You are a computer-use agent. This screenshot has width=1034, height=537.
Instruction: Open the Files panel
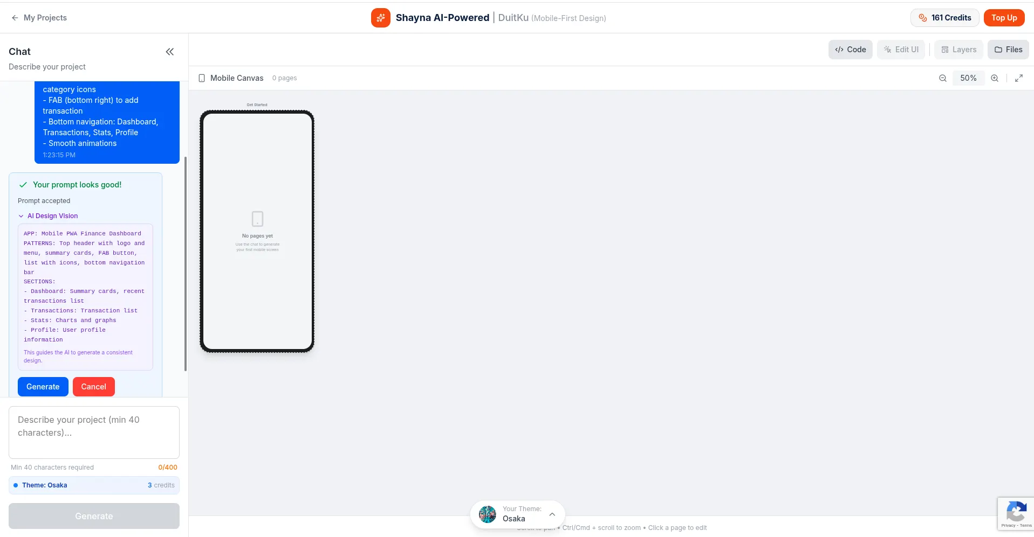(1008, 50)
